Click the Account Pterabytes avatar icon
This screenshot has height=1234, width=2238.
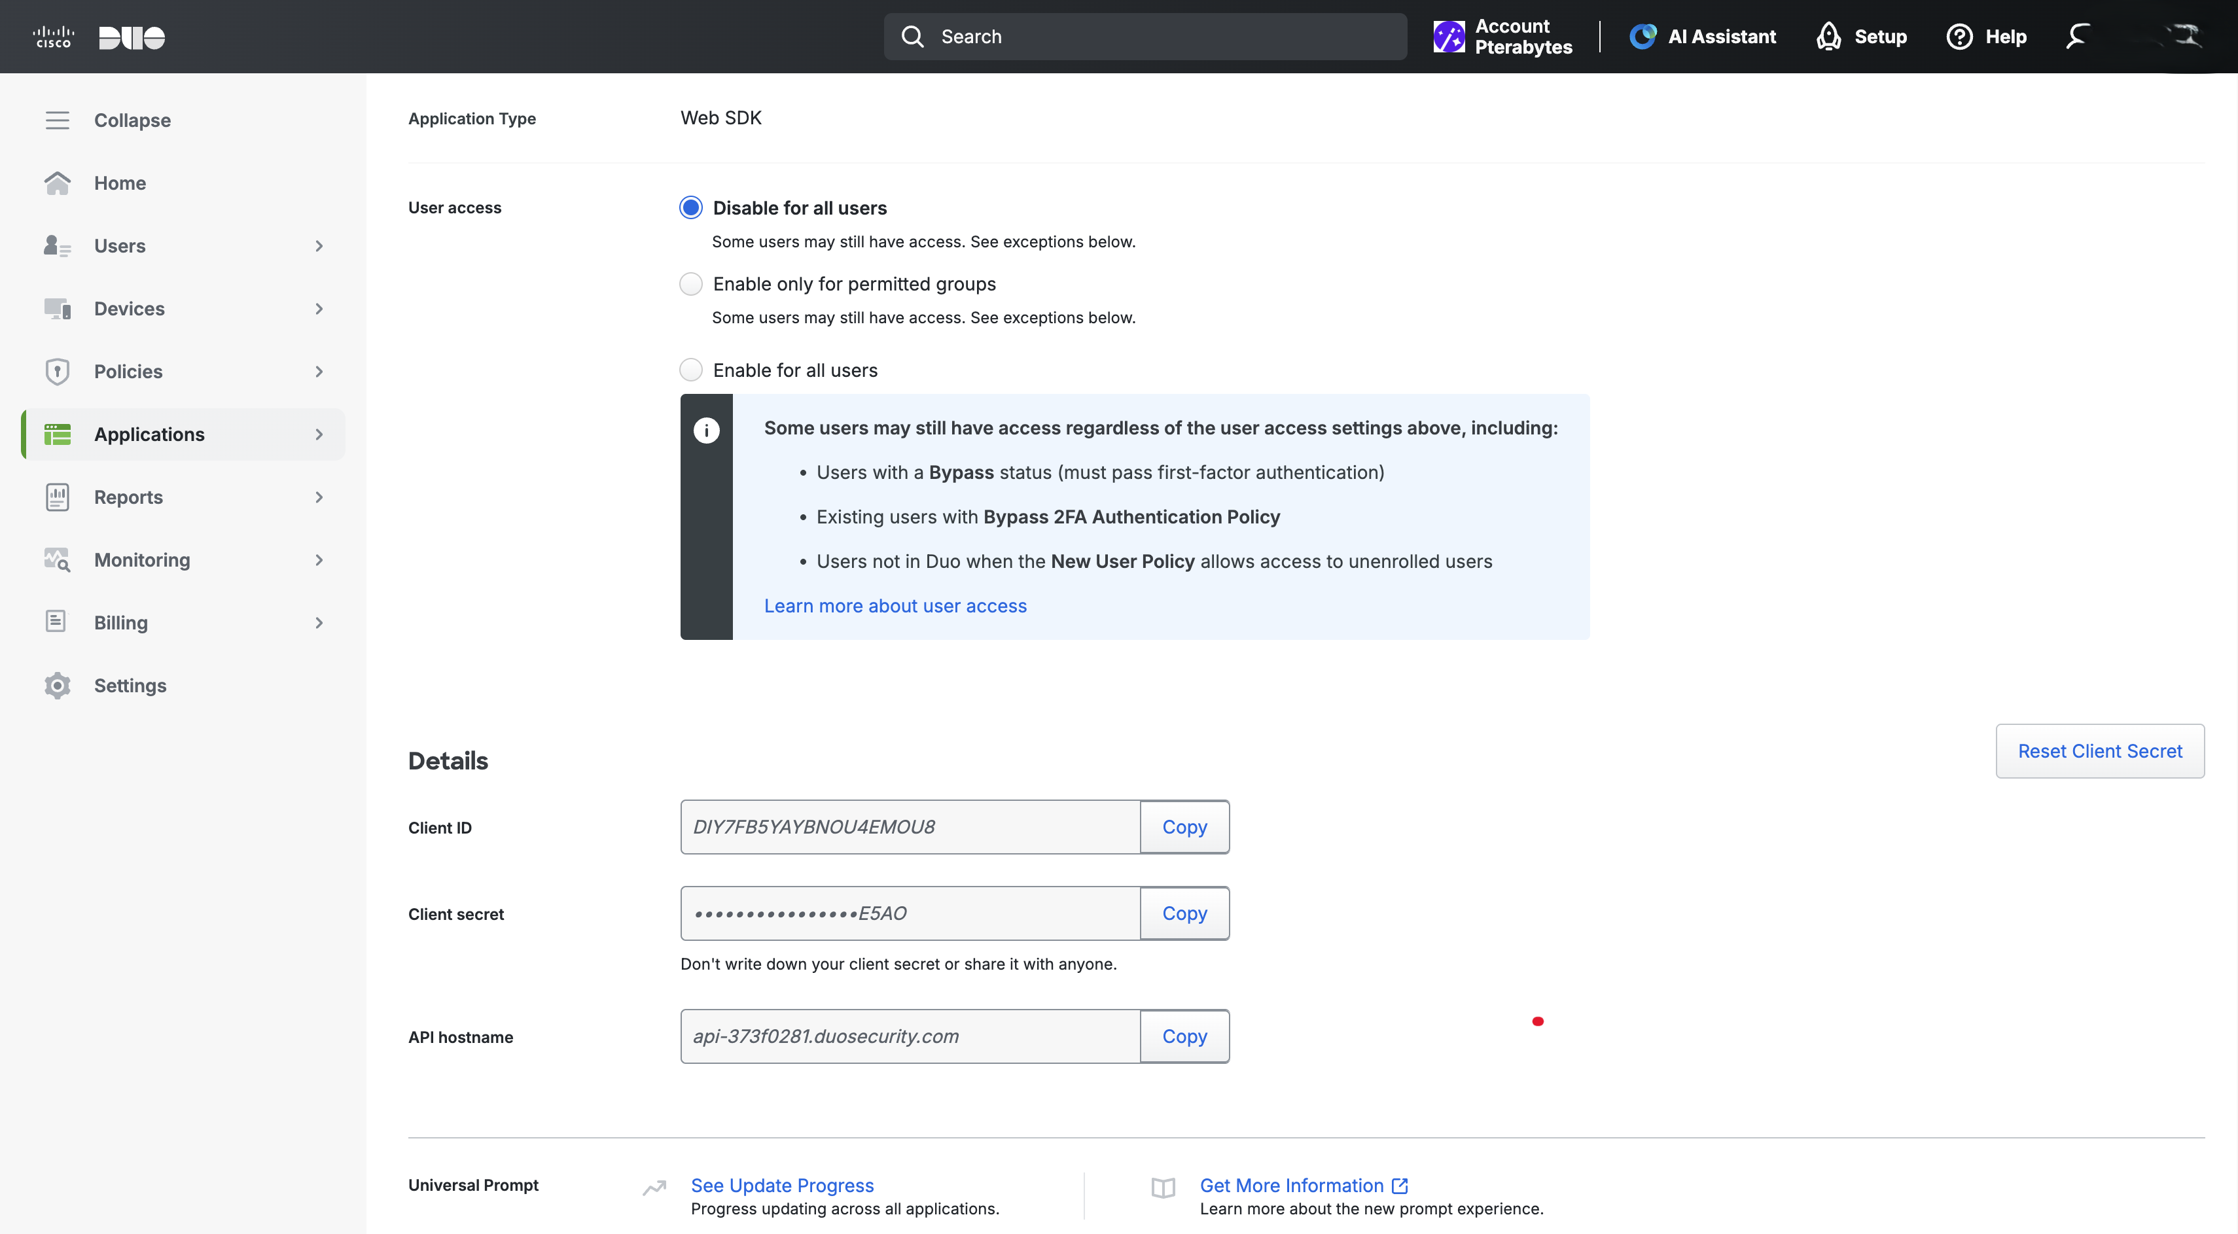pyautogui.click(x=1448, y=37)
